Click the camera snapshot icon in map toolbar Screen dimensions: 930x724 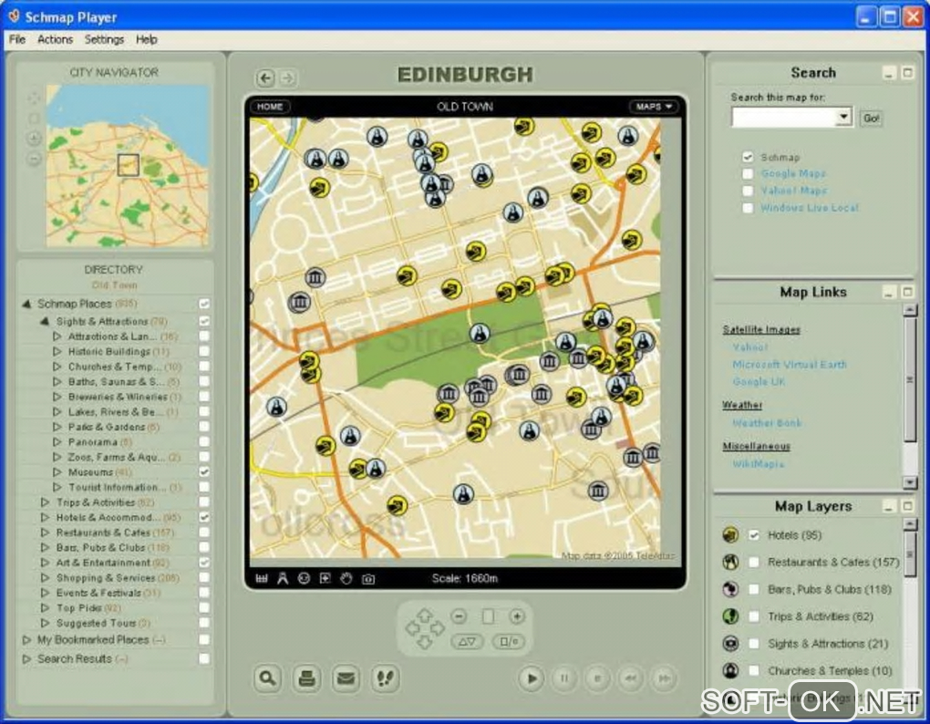pos(368,579)
